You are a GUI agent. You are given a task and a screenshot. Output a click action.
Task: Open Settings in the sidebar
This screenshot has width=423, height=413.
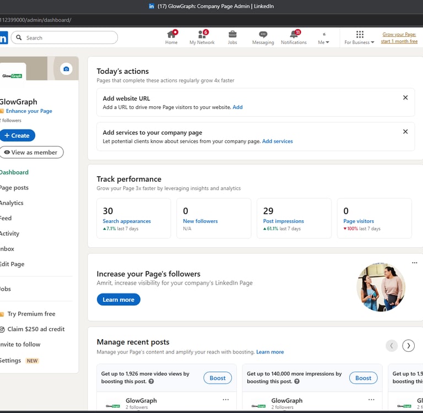(10, 360)
